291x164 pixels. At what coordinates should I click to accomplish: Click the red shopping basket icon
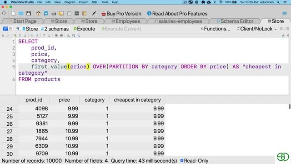click(104, 14)
